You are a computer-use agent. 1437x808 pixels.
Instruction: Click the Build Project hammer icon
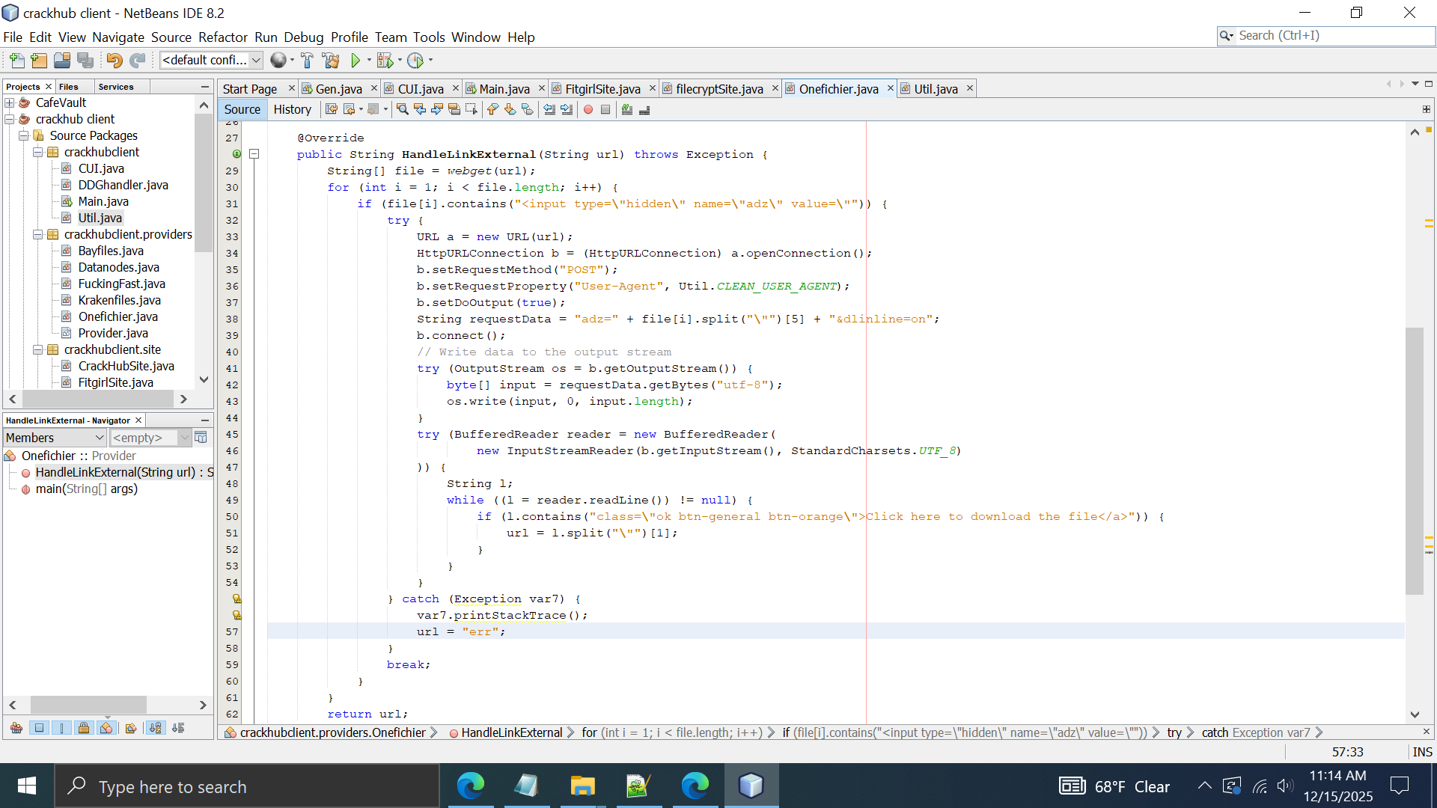pyautogui.click(x=307, y=60)
